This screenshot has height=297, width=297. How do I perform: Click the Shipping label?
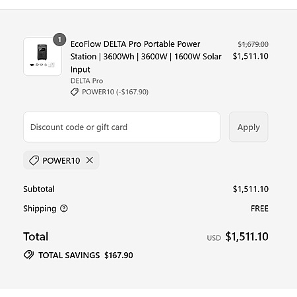40,209
